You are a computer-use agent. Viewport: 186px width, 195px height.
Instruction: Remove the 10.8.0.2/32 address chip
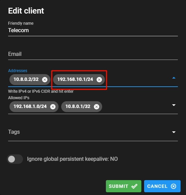pos(45,80)
